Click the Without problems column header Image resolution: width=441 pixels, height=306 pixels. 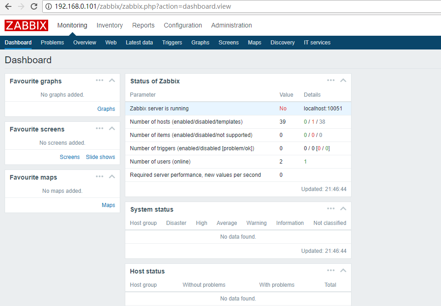click(x=204, y=284)
